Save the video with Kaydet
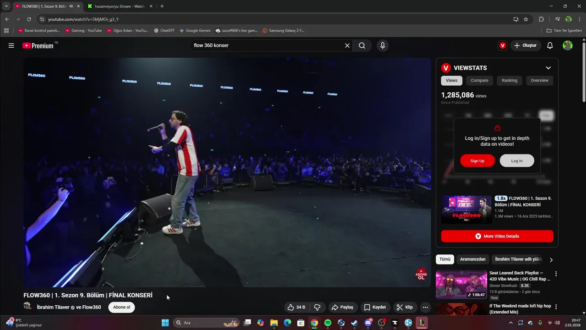 [x=375, y=307]
